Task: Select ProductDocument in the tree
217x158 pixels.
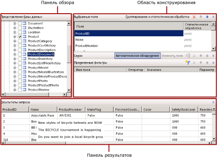Action: coord(41,54)
